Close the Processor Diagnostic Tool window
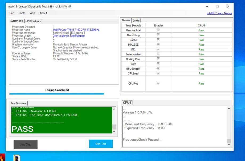This screenshot has height=161, width=245. coord(228,7)
